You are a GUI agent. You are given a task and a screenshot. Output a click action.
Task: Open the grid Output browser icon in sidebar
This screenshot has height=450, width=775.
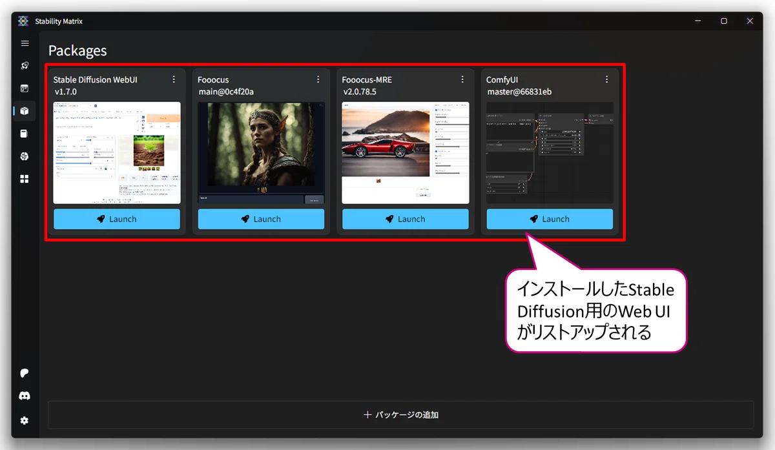25,179
